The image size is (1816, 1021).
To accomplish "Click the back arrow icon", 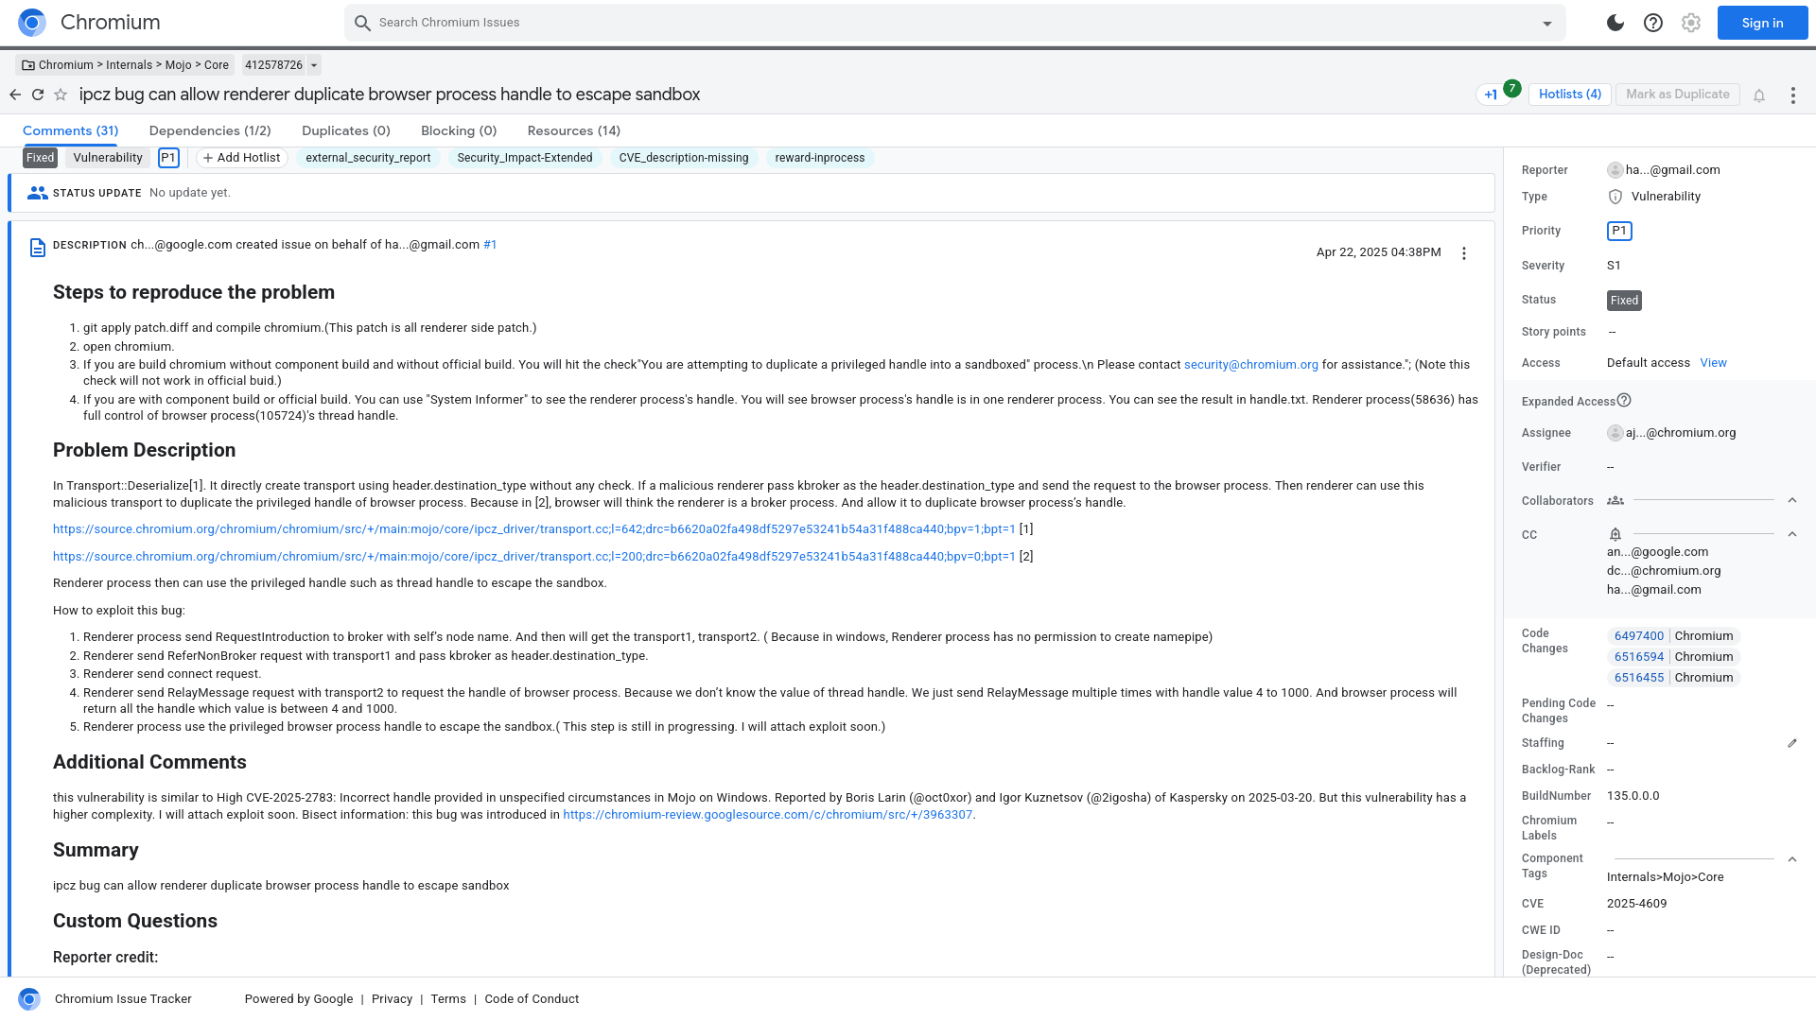I will click(15, 95).
